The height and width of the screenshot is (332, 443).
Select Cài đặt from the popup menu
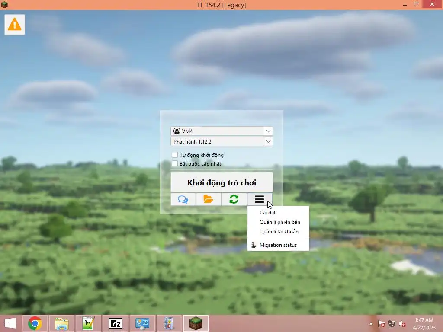click(278, 213)
